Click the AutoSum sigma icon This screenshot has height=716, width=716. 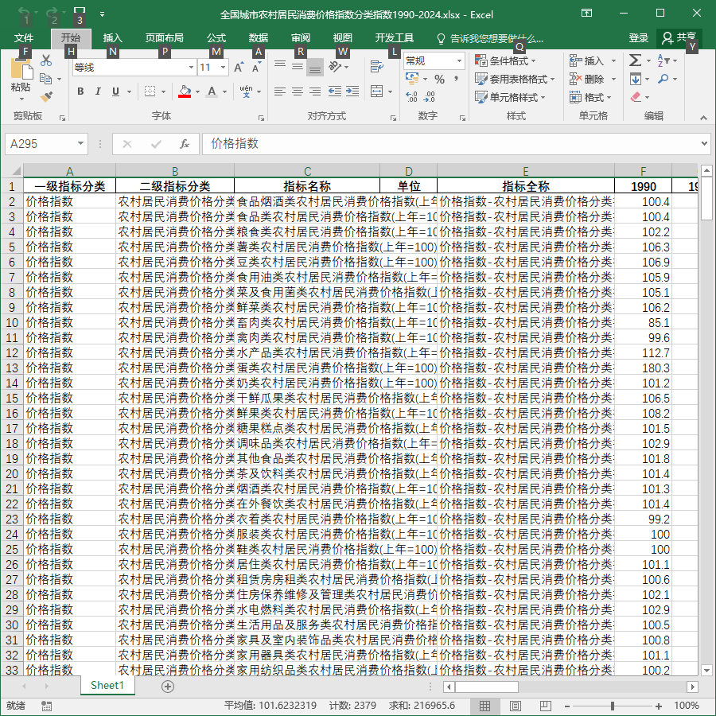pos(635,60)
